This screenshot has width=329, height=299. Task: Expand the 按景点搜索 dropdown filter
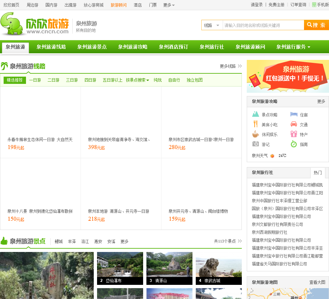coord(138,80)
